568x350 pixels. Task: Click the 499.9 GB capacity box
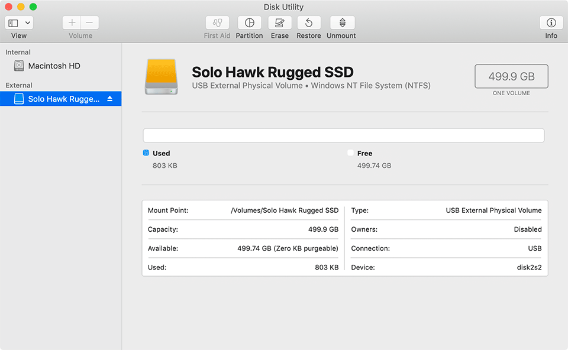511,76
